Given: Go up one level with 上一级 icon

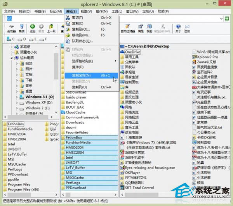Looking at the screenshot, I should pyautogui.click(x=51, y=28).
